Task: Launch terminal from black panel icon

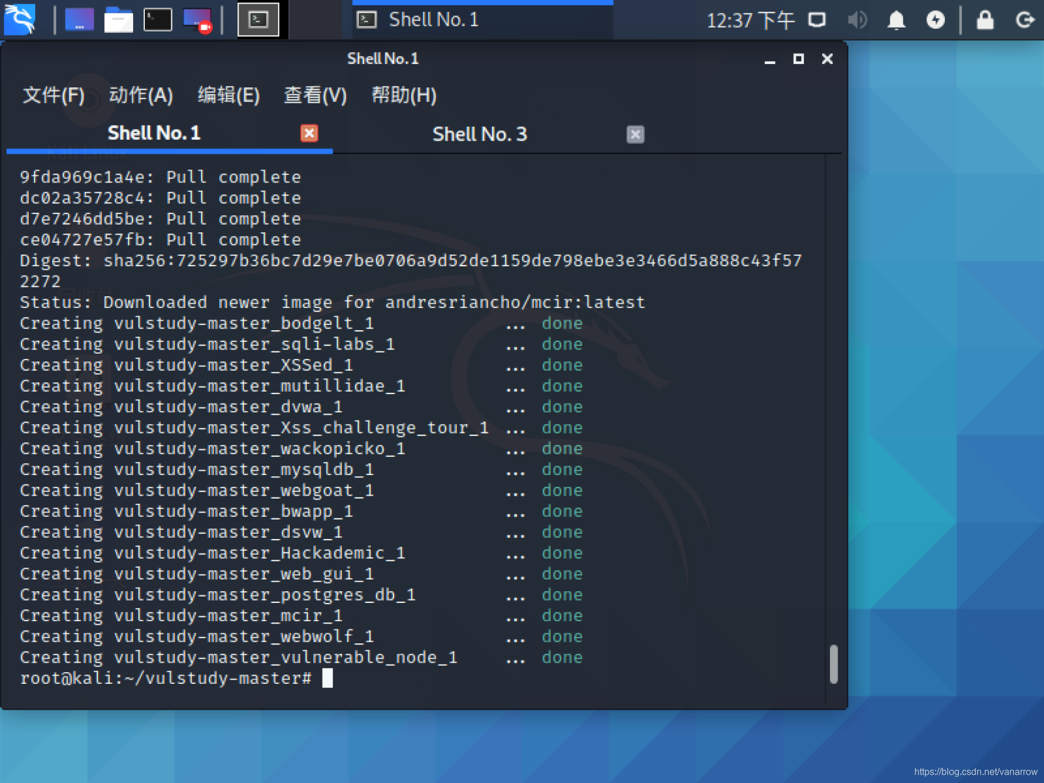Action: 158,20
